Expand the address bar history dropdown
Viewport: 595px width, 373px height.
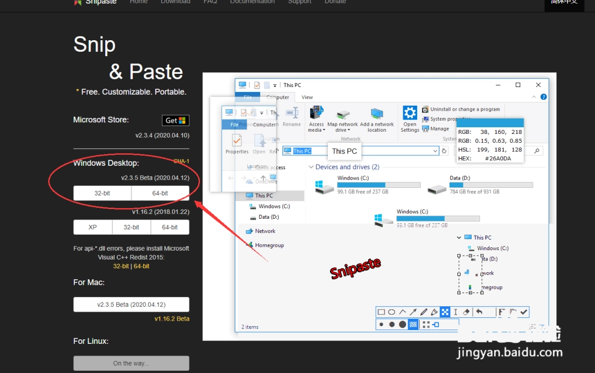[x=435, y=151]
